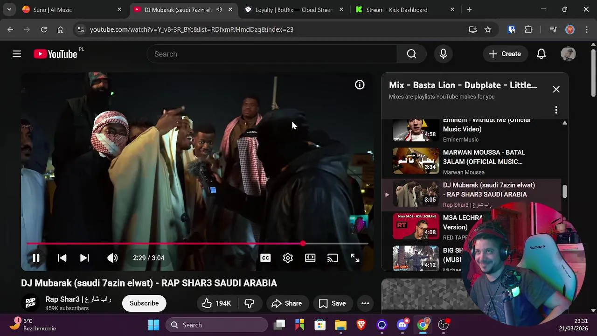Dislike the video
This screenshot has height=336, width=597.
point(250,303)
